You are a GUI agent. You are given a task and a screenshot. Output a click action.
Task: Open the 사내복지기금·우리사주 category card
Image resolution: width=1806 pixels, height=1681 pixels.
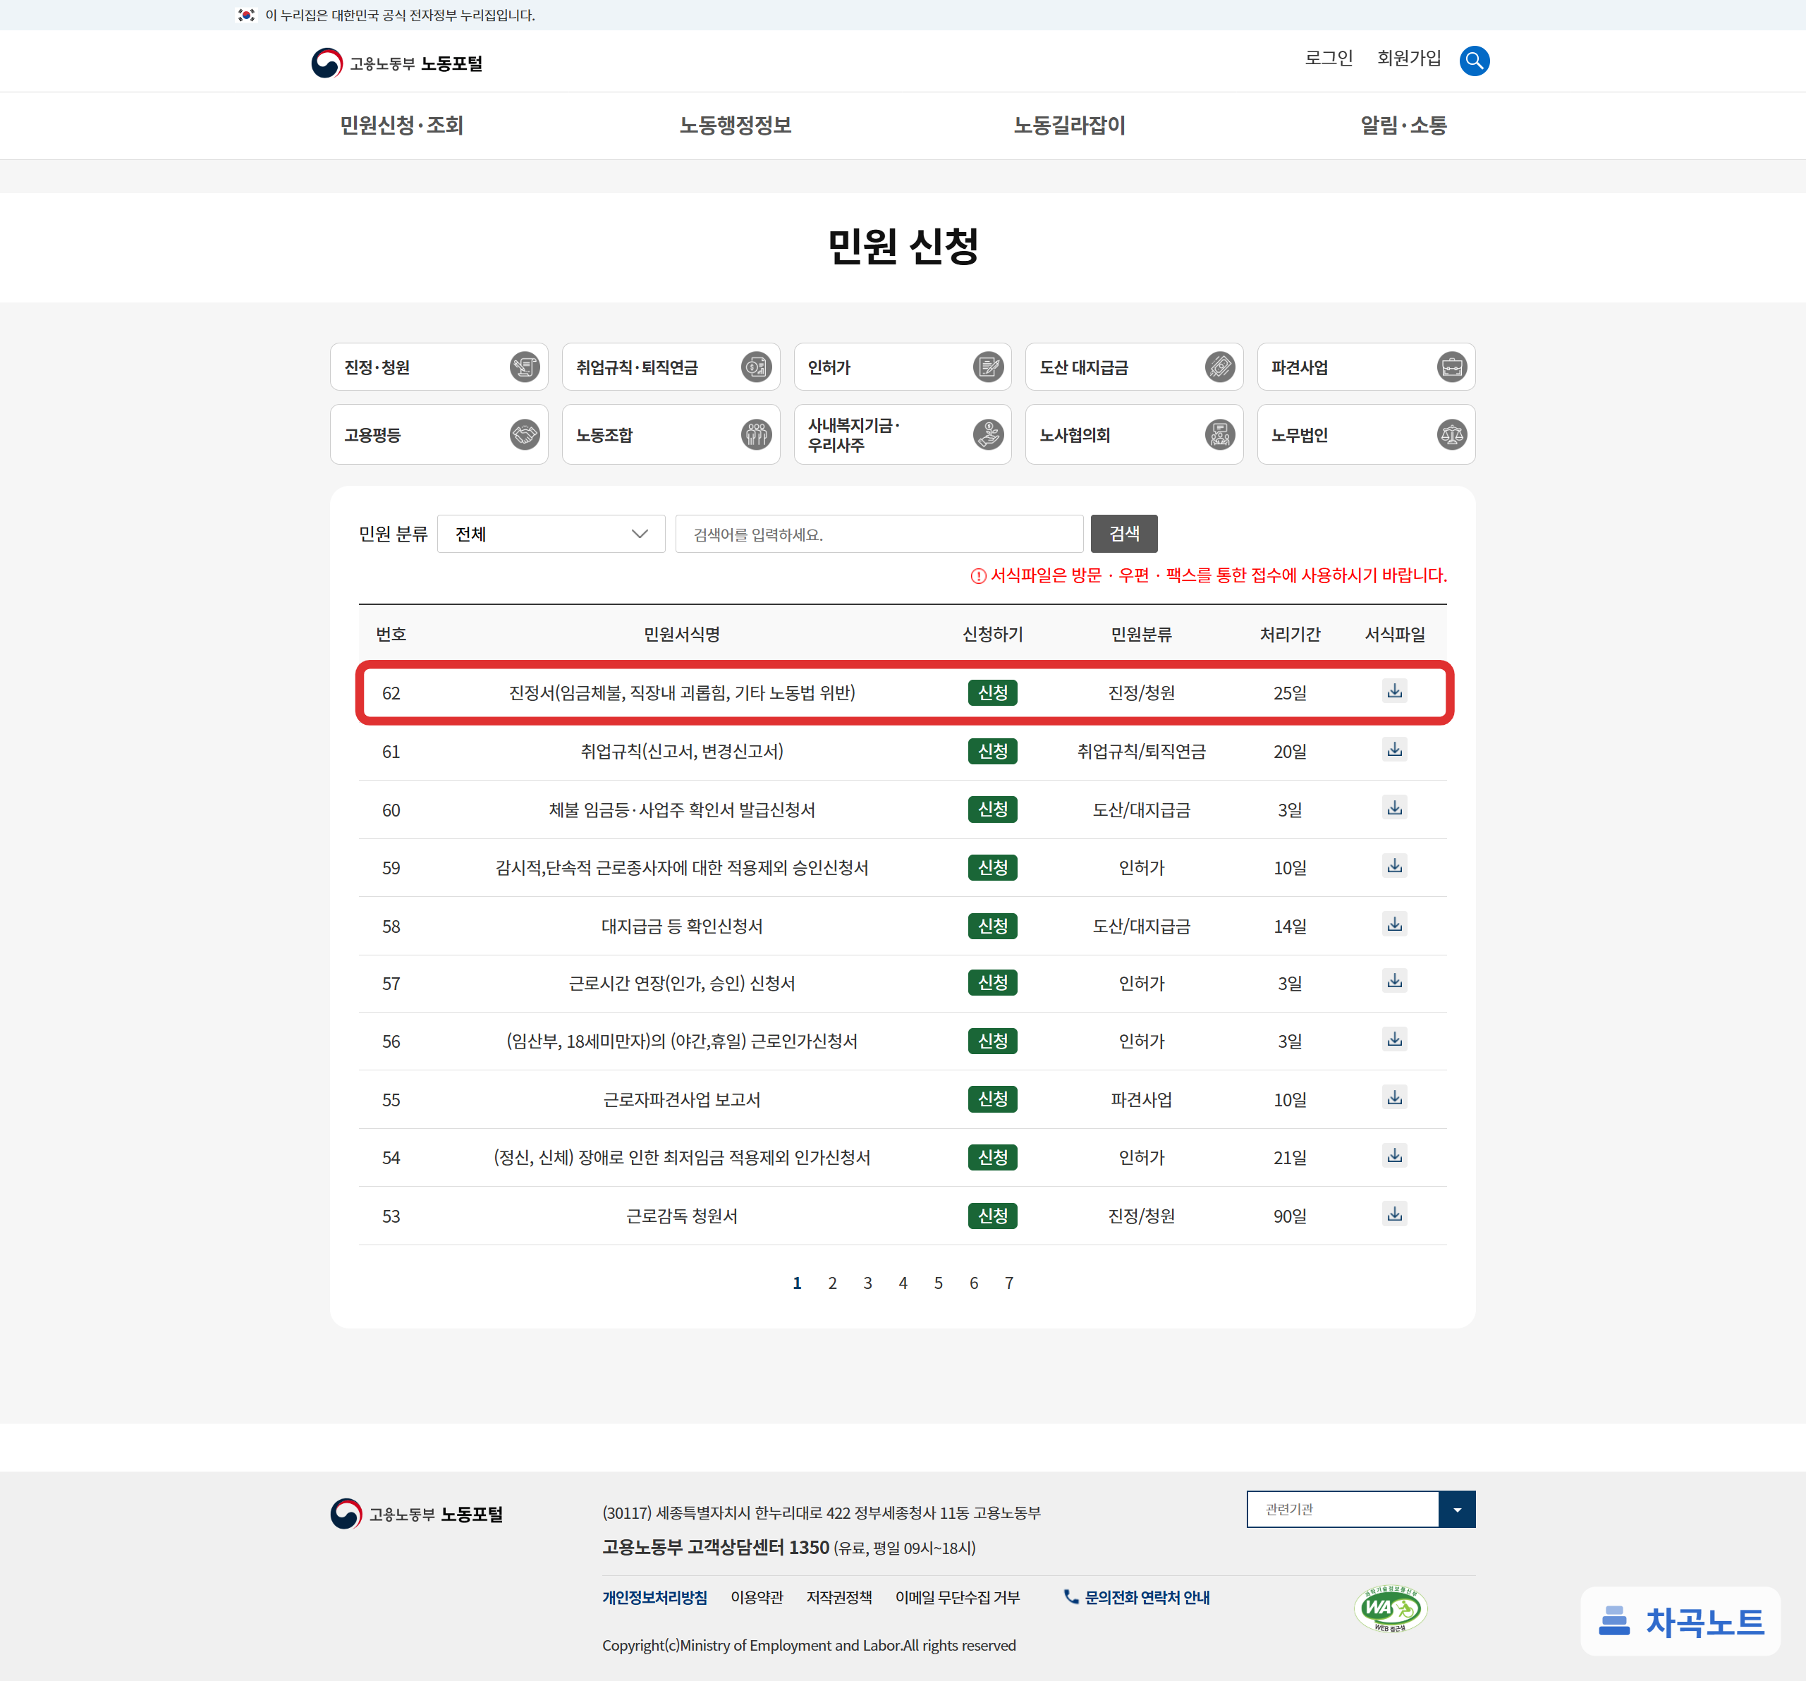click(902, 434)
